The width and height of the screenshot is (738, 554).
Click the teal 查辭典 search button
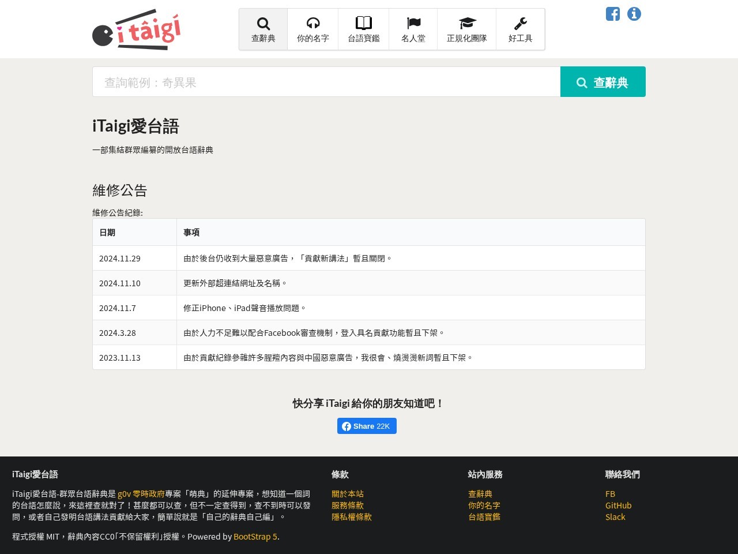tap(603, 82)
